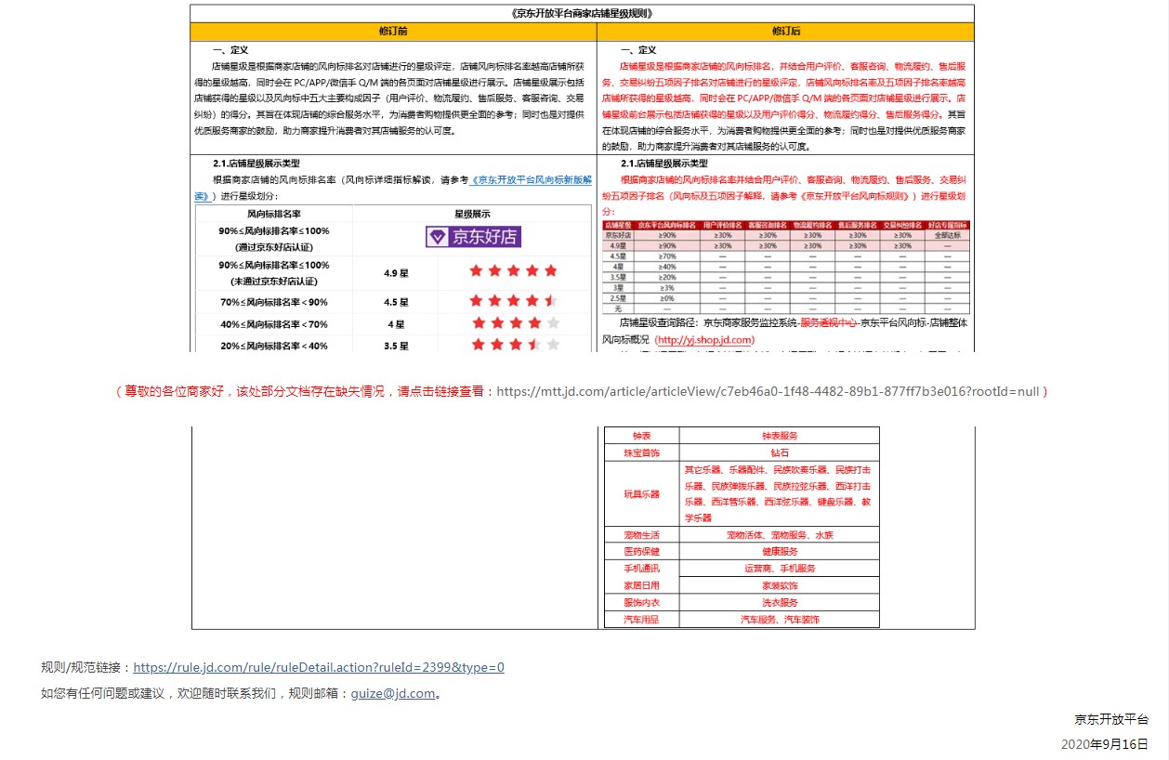Click the star rating beside 3.5星

tap(516, 345)
